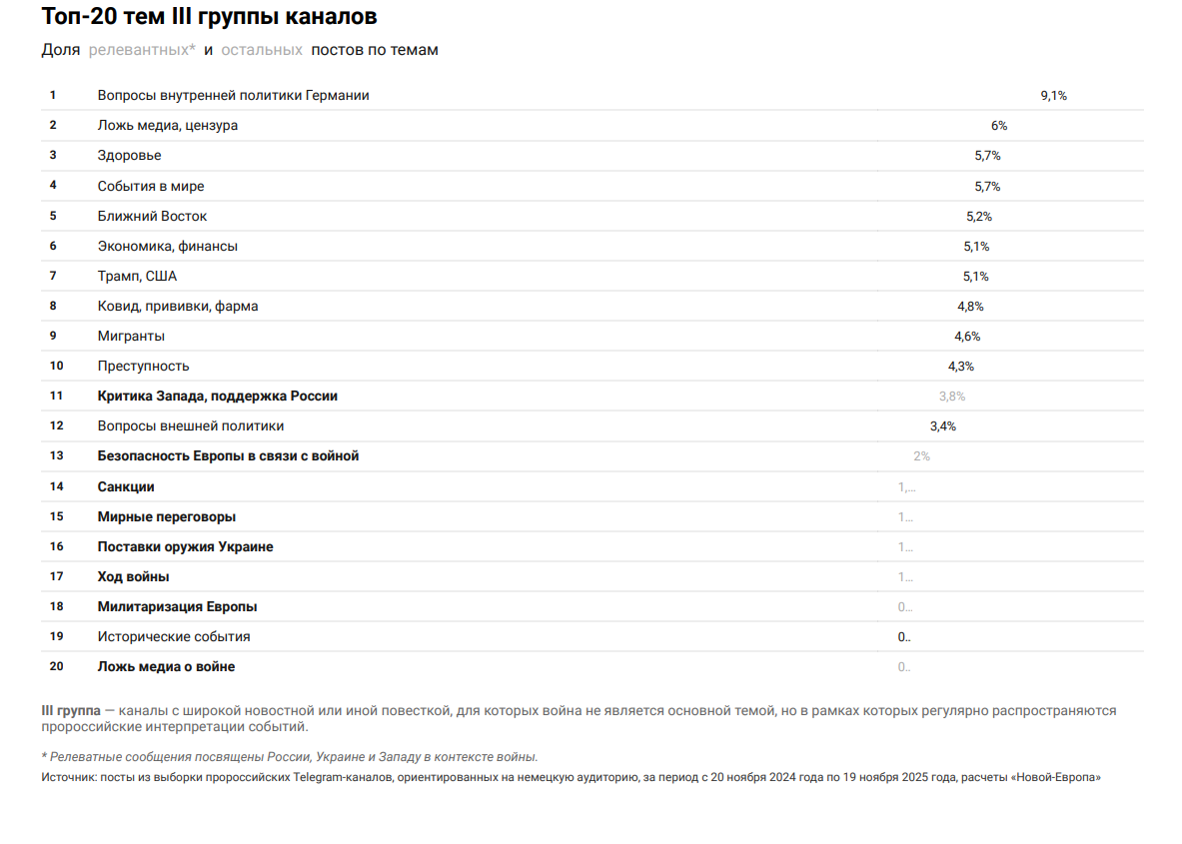Select the "Трамп, США" topic
1182x844 pixels.
click(137, 277)
